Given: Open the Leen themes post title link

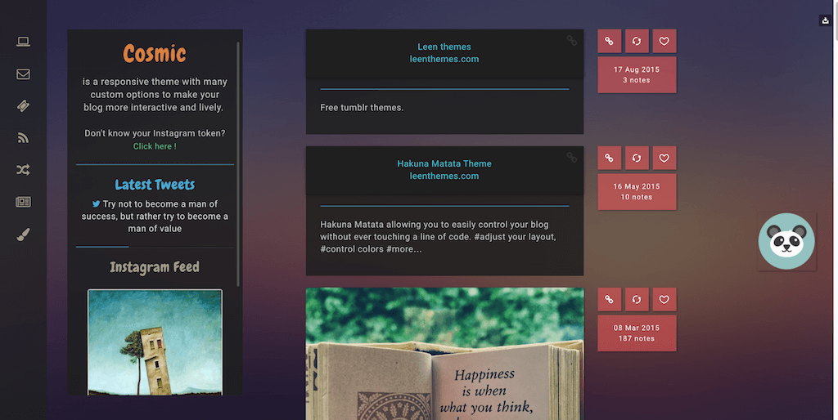Looking at the screenshot, I should (444, 47).
